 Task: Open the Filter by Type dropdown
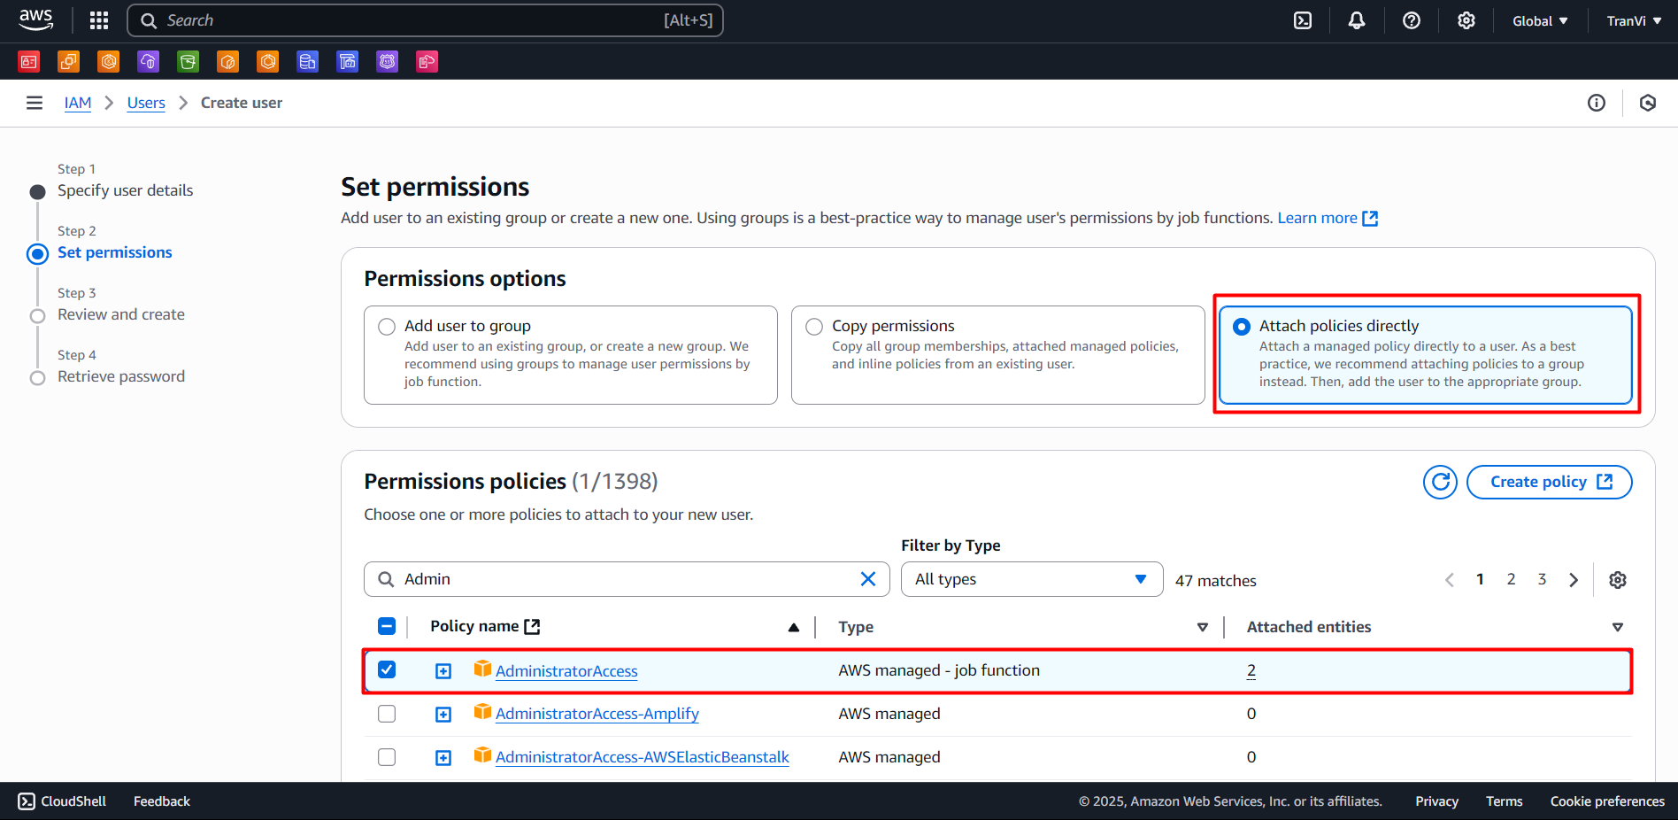tap(1031, 579)
